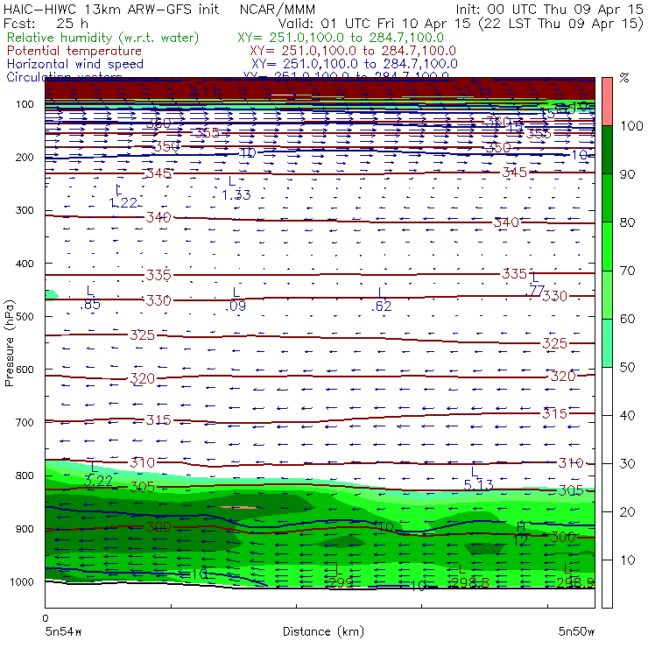The height and width of the screenshot is (648, 648).
Task: Click the green 'Relative humidity (w.r.t. water)' legend
Action: pos(103,38)
